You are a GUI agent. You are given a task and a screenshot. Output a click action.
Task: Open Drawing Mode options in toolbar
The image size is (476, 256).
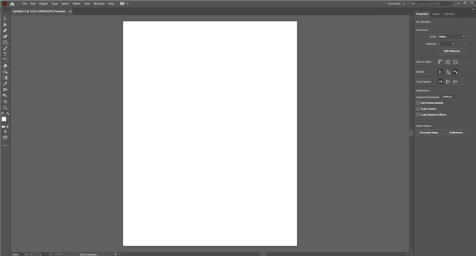tap(5, 132)
